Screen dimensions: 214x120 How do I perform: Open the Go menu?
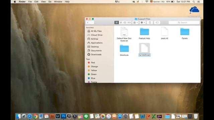[50, 2]
